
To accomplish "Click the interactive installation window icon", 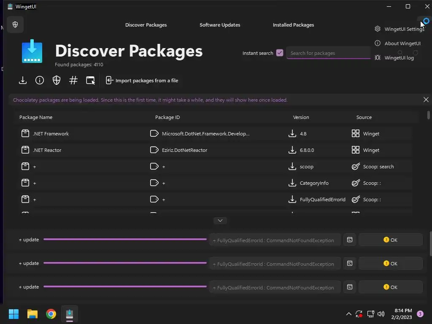I will pos(90,80).
